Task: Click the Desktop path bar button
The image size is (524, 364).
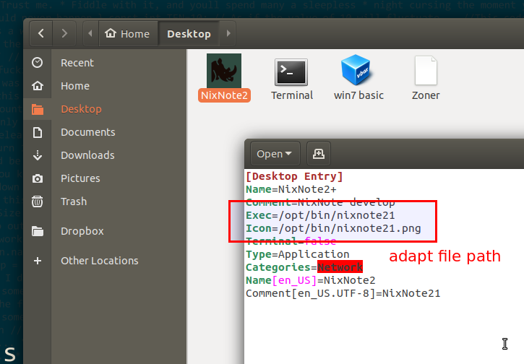Action: click(189, 33)
